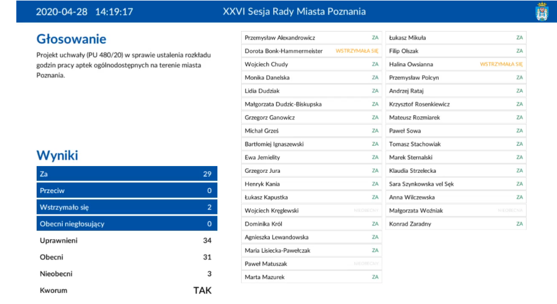The image size is (557, 304).
Task: Click Konrad Zaradny entry
Action: 456,223
